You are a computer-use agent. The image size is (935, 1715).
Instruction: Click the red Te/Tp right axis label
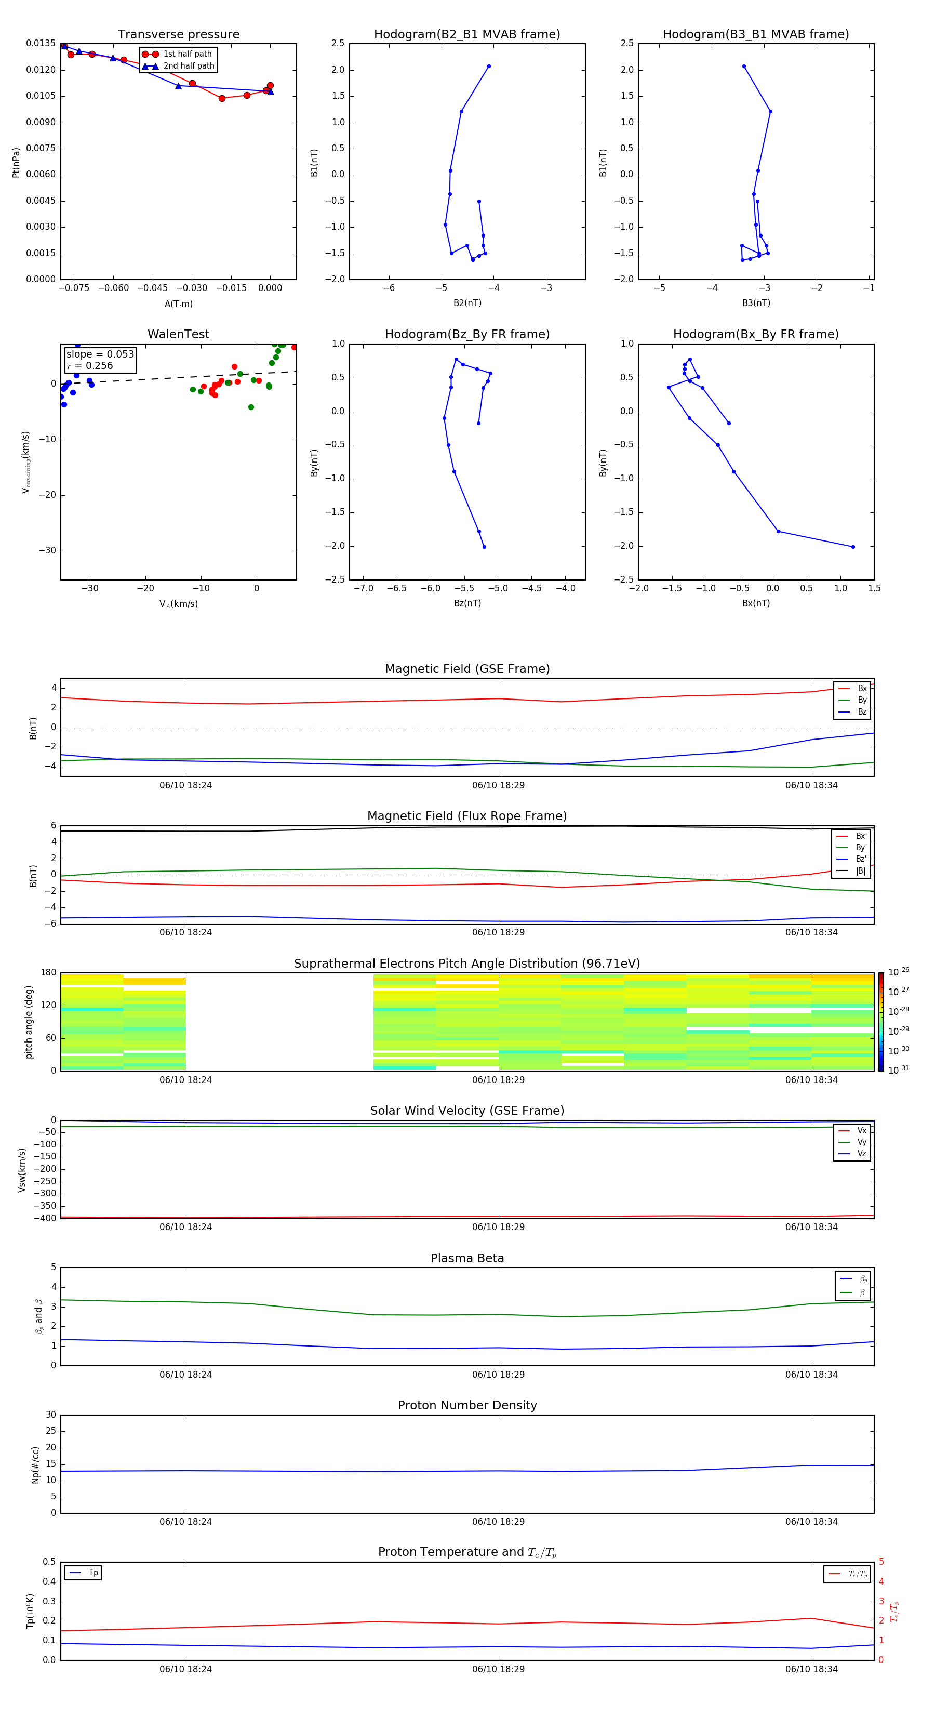coord(894,1611)
